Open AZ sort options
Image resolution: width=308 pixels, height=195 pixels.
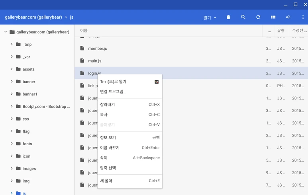click(288, 17)
